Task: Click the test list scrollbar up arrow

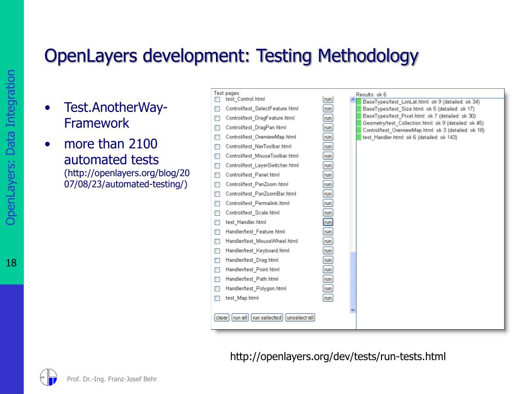Action: point(353,100)
